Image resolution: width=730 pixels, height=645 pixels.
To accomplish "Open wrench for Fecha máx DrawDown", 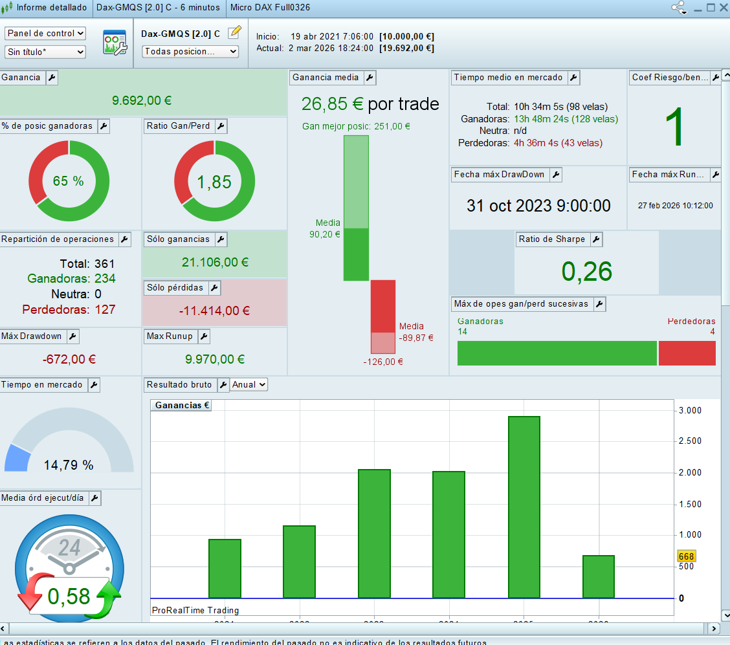I will 555,175.
